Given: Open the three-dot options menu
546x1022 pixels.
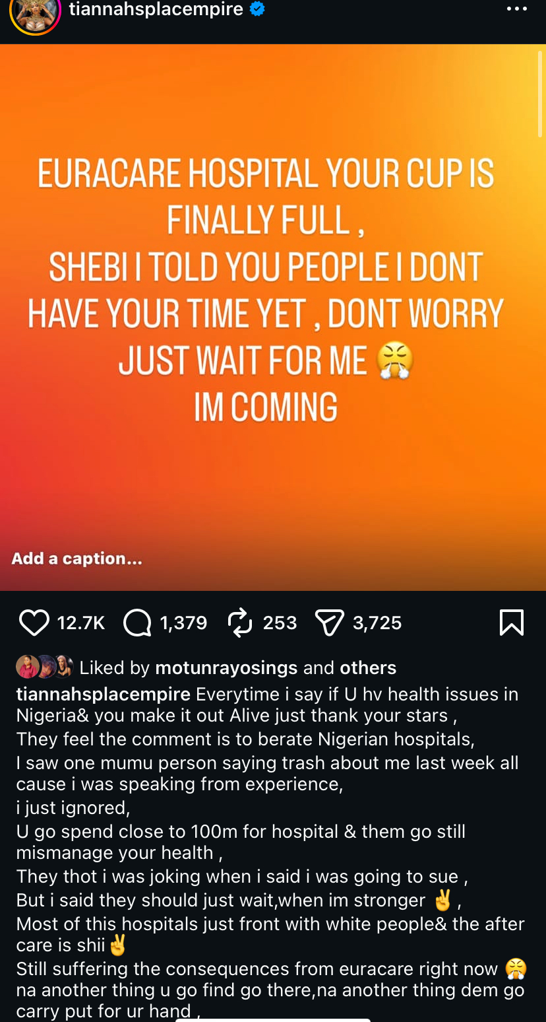Looking at the screenshot, I should (x=516, y=9).
